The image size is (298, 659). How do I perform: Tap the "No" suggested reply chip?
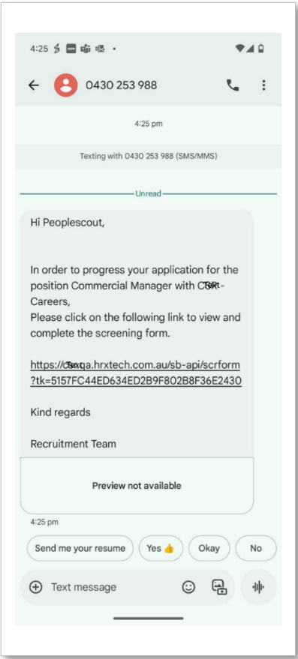[x=256, y=548]
